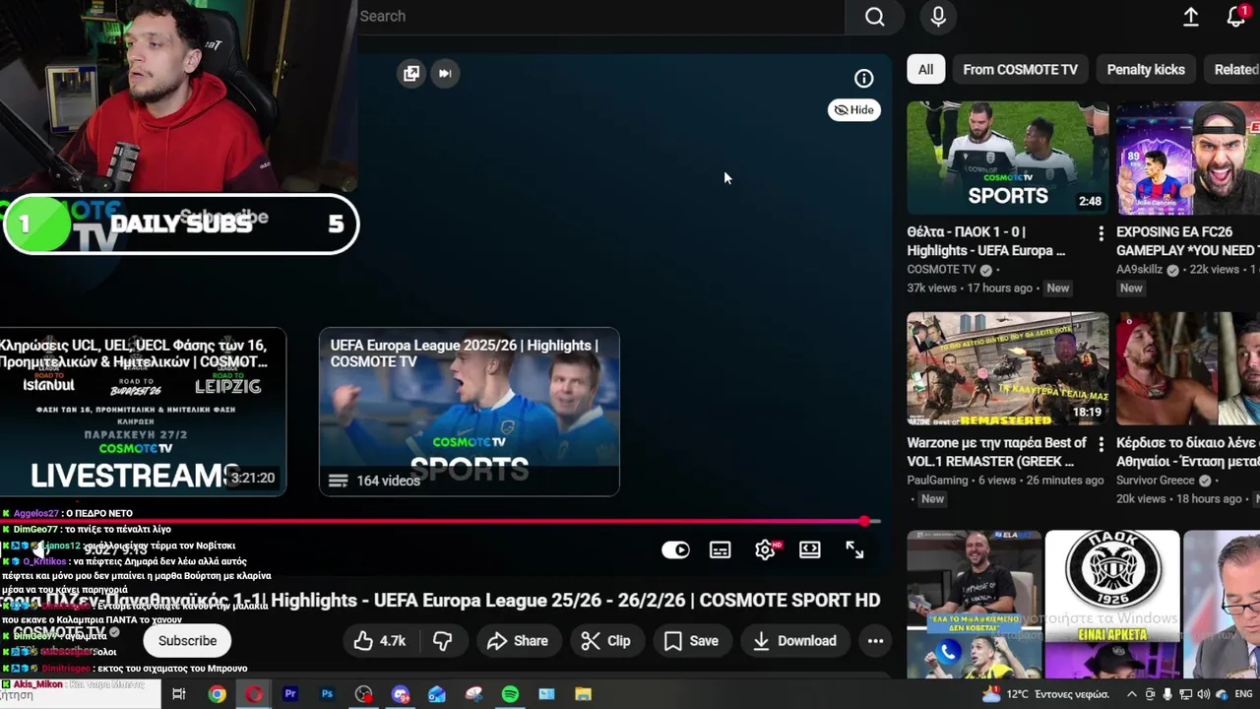Click the red video progress bar
The width and height of the screenshot is (1260, 709).
(438, 522)
